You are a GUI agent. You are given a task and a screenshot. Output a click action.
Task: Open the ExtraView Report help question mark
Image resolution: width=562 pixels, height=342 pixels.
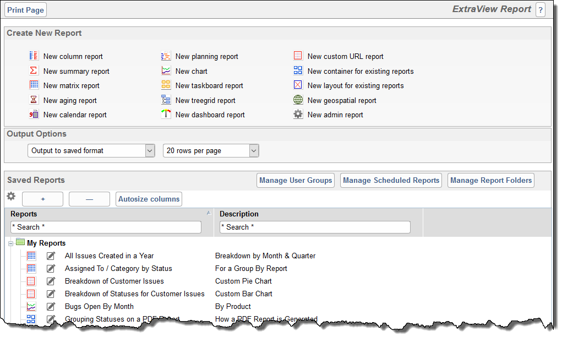[x=541, y=10]
